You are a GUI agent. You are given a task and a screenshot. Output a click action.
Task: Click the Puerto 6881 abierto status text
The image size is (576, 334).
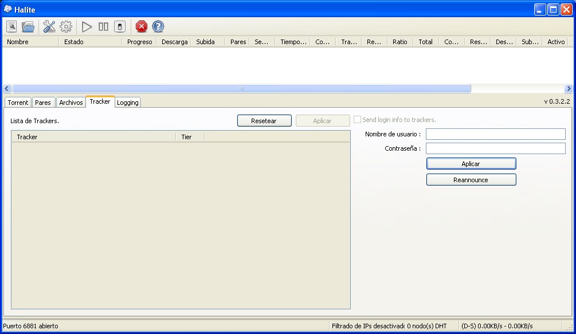(30, 326)
